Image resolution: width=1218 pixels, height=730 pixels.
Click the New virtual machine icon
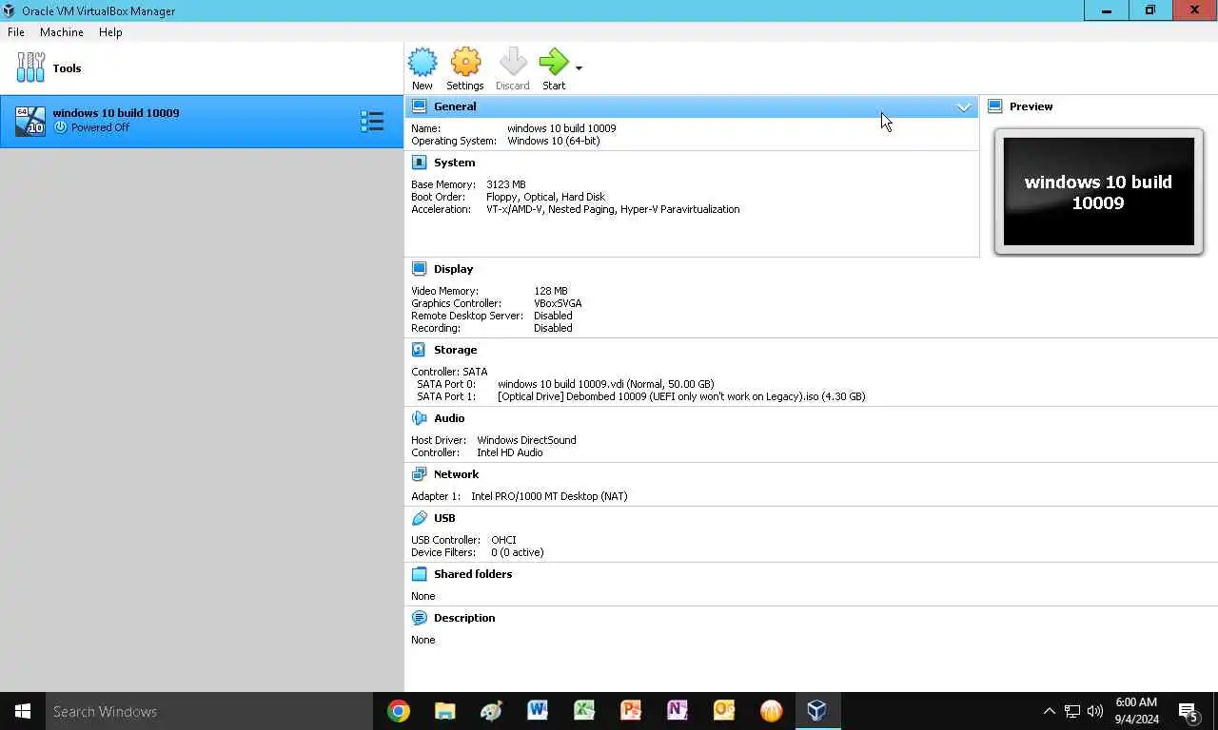tap(422, 63)
